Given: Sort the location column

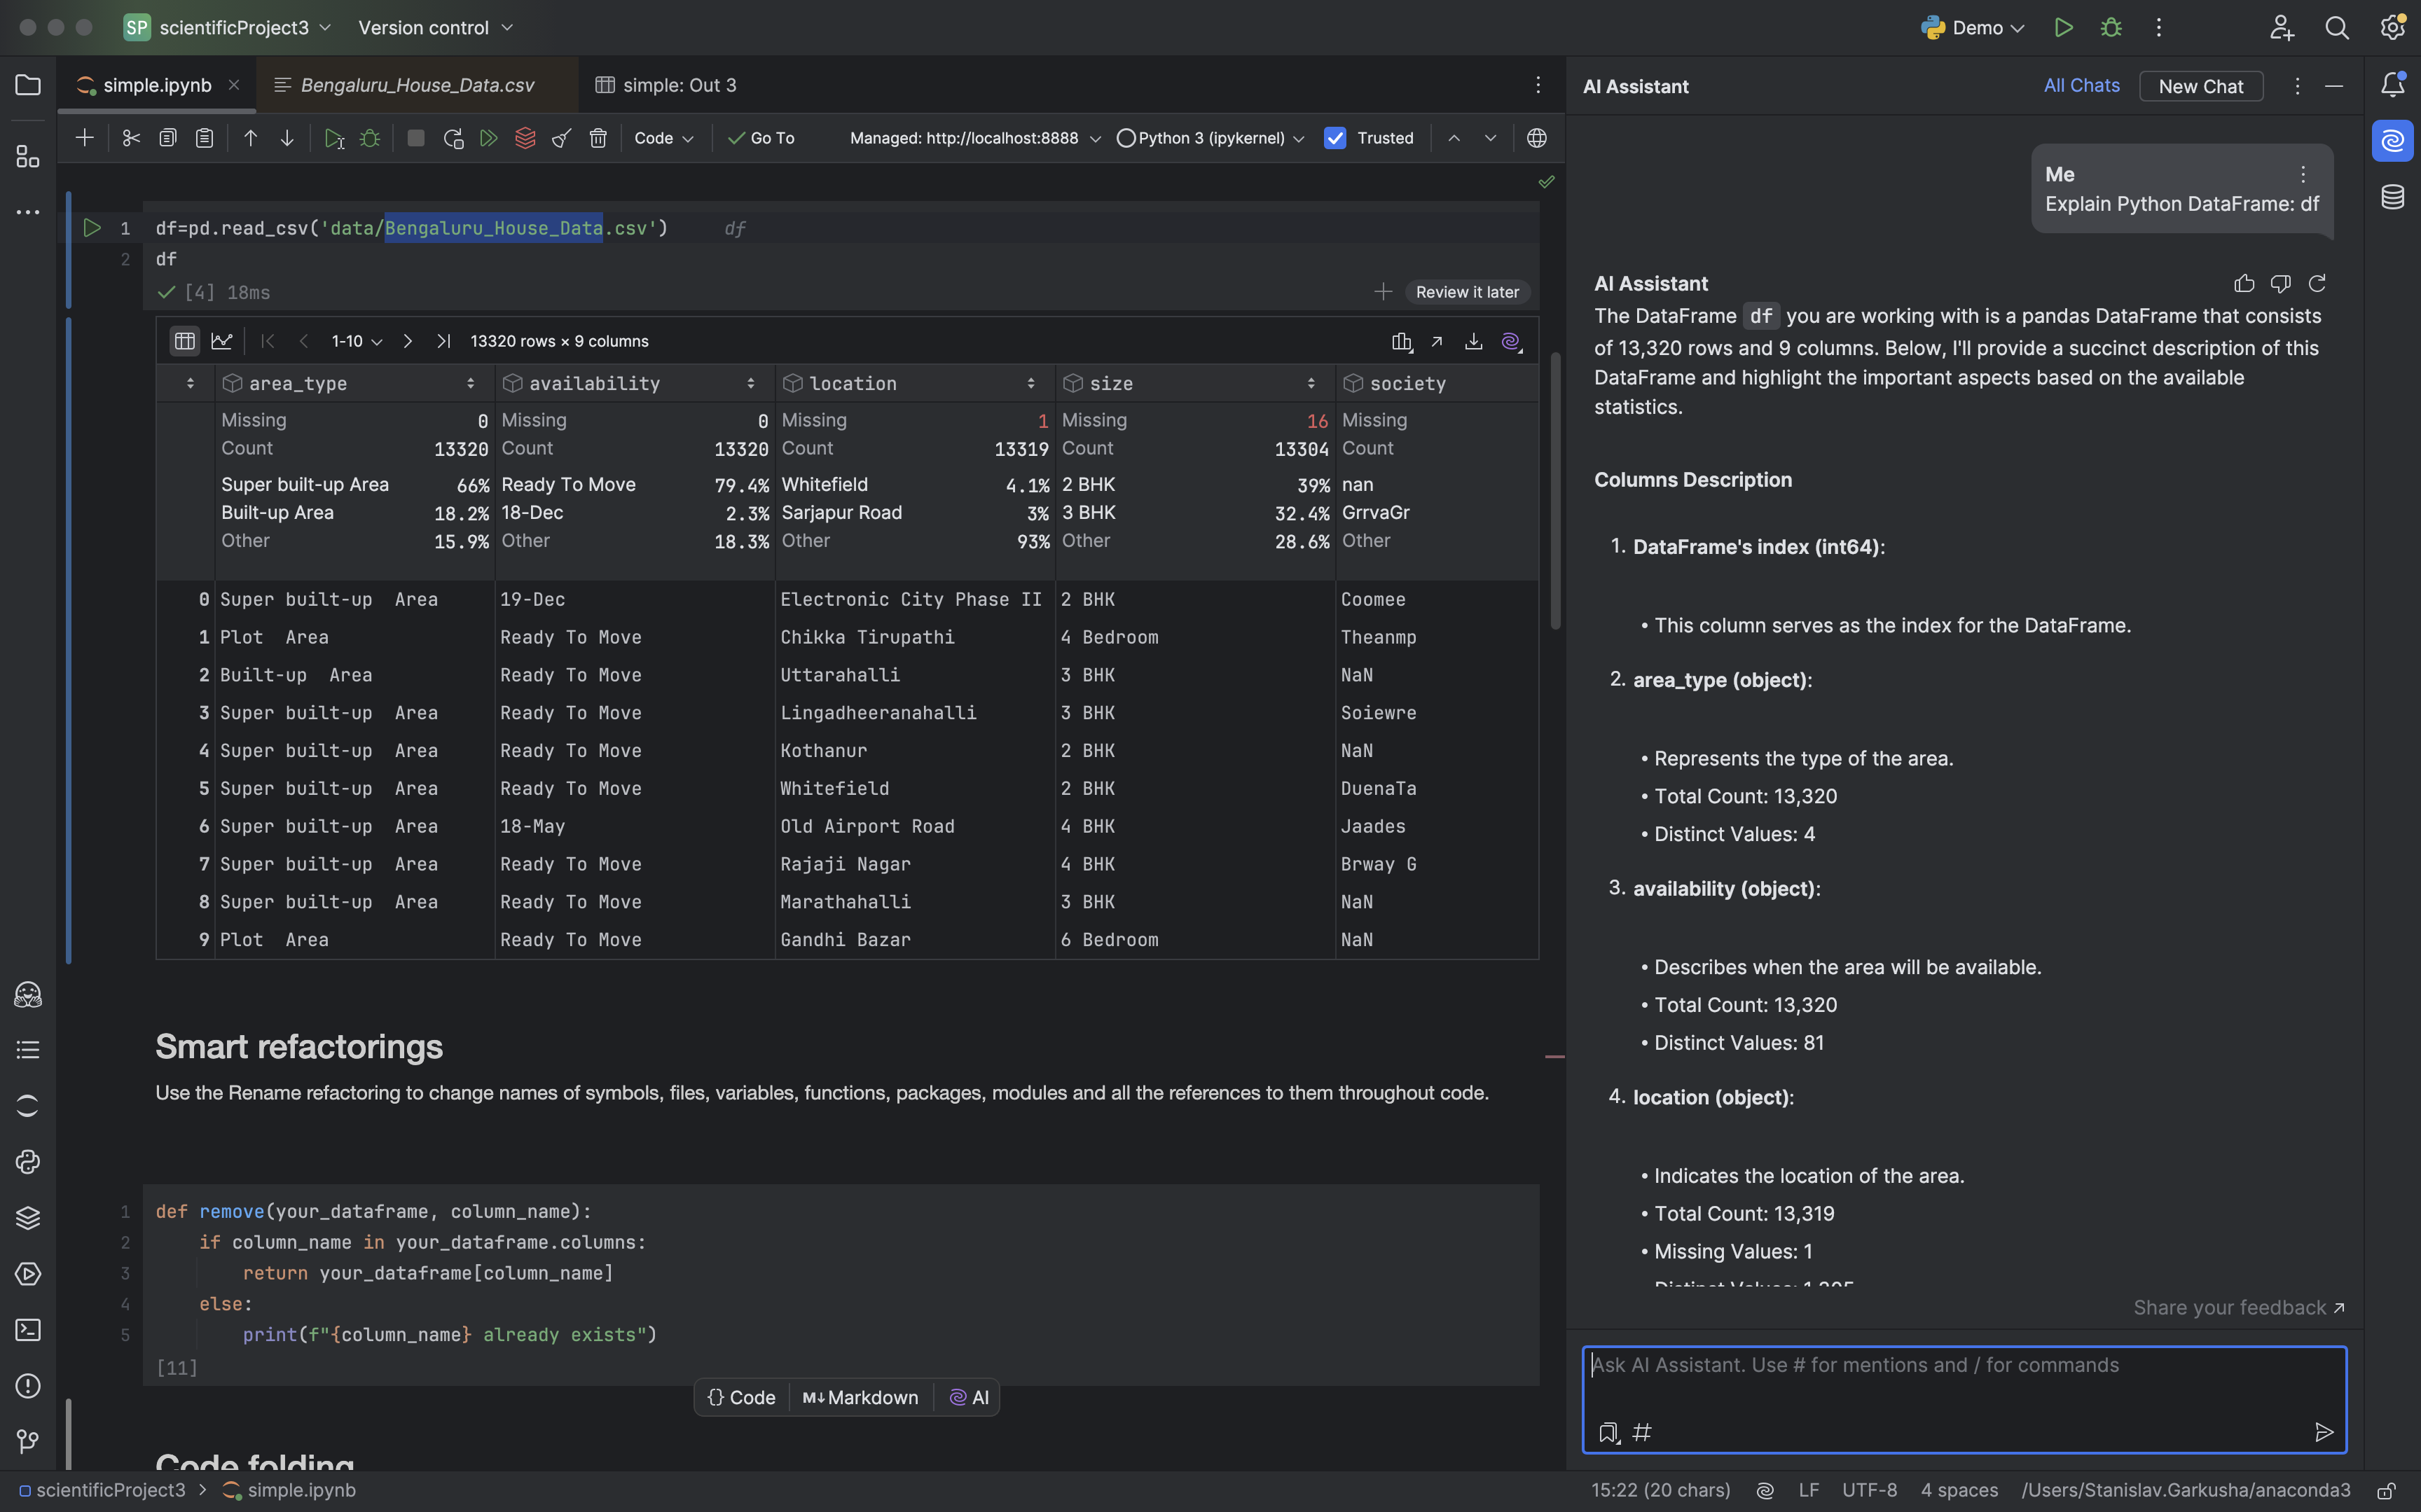Looking at the screenshot, I should point(1031,384).
